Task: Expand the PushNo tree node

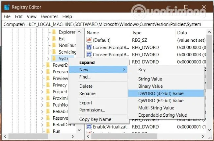Action: point(42,105)
